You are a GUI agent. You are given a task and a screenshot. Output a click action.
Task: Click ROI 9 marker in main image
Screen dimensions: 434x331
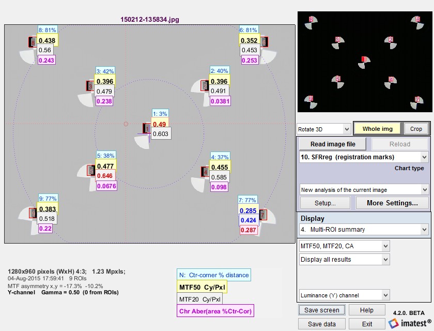click(33, 213)
